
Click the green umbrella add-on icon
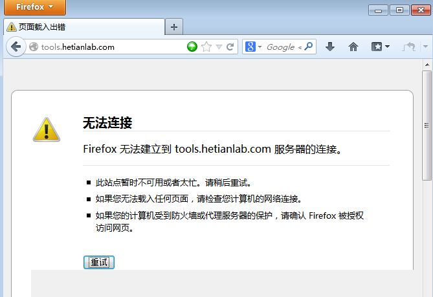(x=192, y=47)
